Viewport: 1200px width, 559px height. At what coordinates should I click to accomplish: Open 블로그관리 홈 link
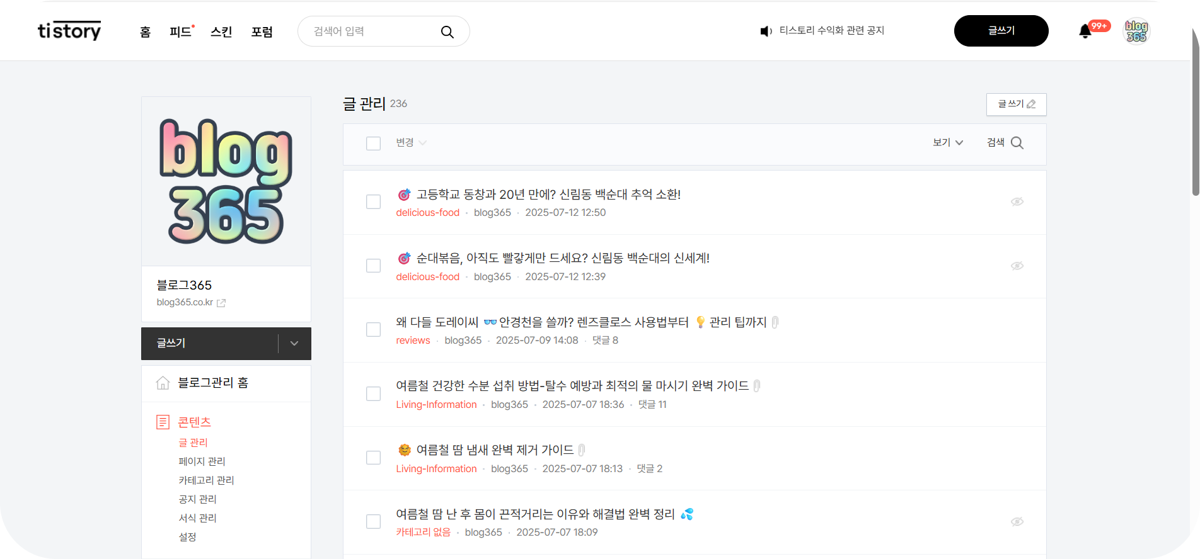click(213, 383)
